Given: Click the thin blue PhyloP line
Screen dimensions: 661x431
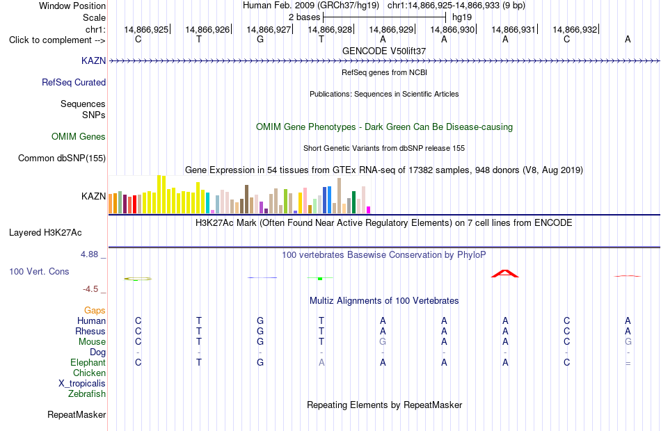Looking at the screenshot, I should point(262,277).
